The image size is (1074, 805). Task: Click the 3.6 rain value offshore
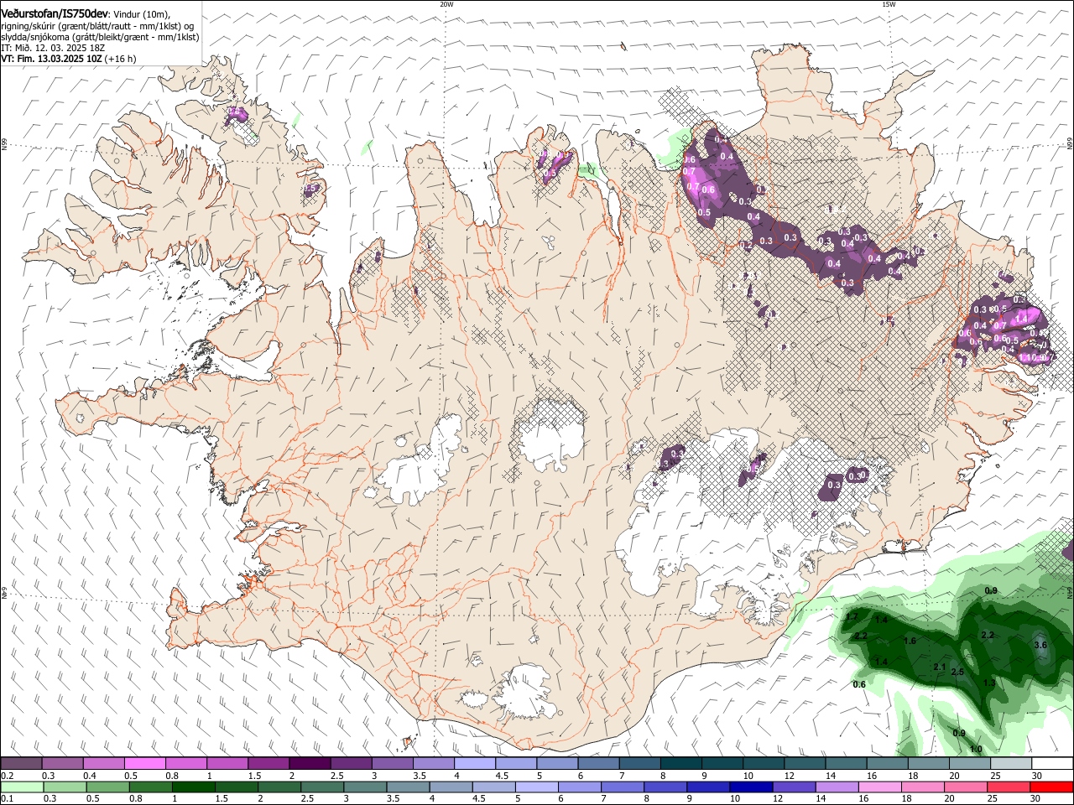(x=1040, y=645)
